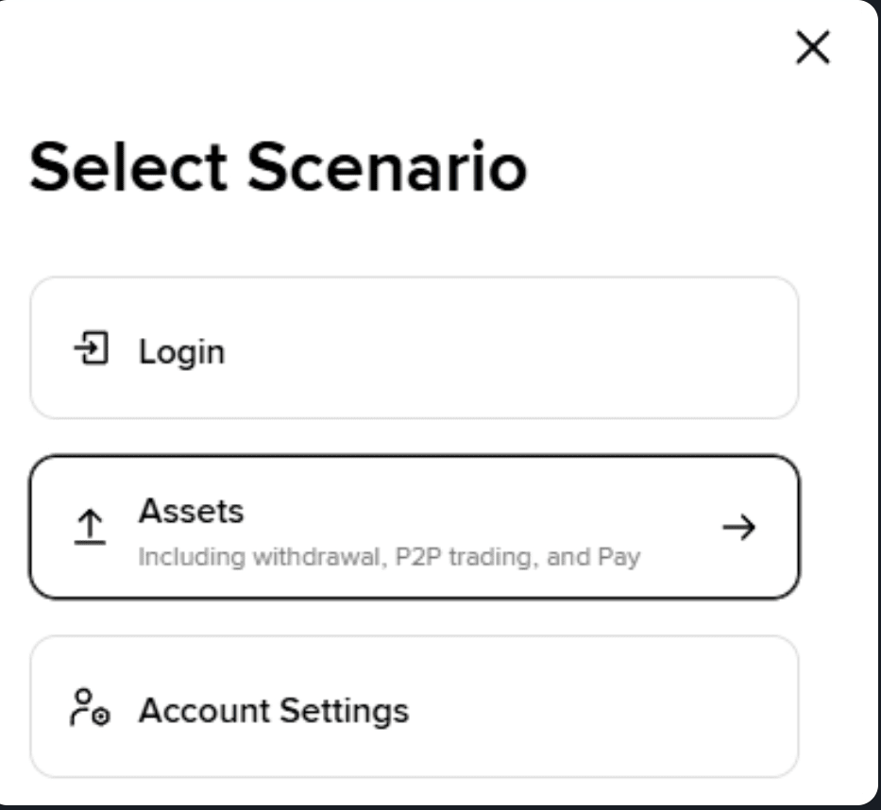Click empty space inside the Account Settings card
This screenshot has height=810, width=881.
(x=604, y=708)
